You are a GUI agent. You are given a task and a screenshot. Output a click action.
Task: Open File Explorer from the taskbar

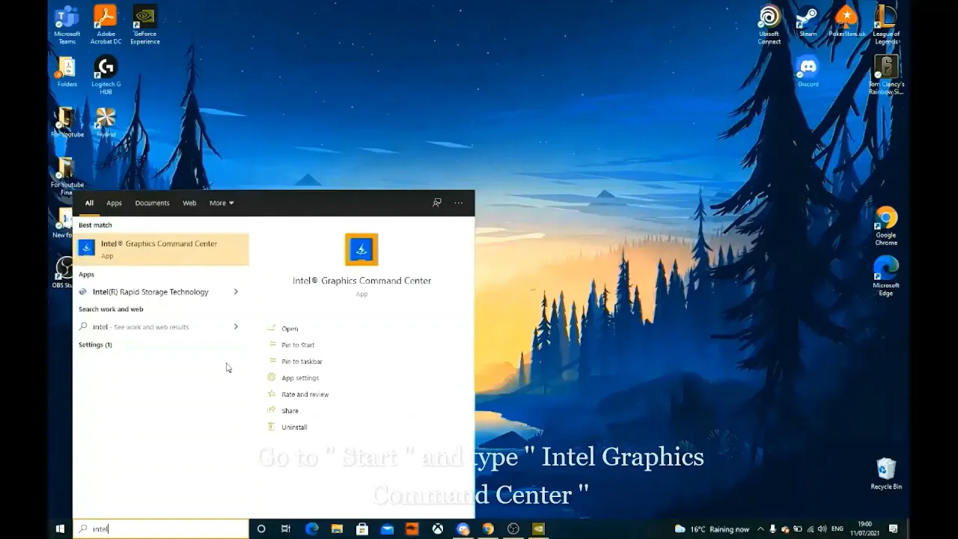337,529
